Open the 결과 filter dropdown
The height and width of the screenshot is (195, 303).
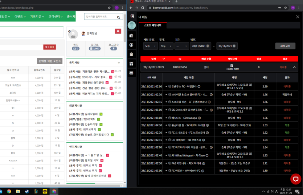click(x=166, y=46)
